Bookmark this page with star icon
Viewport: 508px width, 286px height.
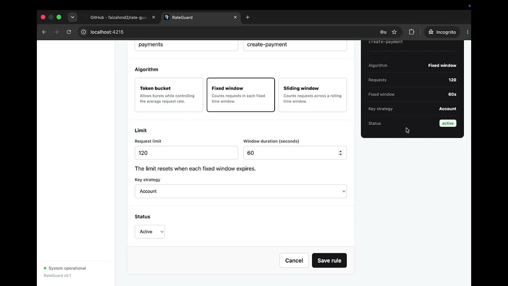point(394,32)
